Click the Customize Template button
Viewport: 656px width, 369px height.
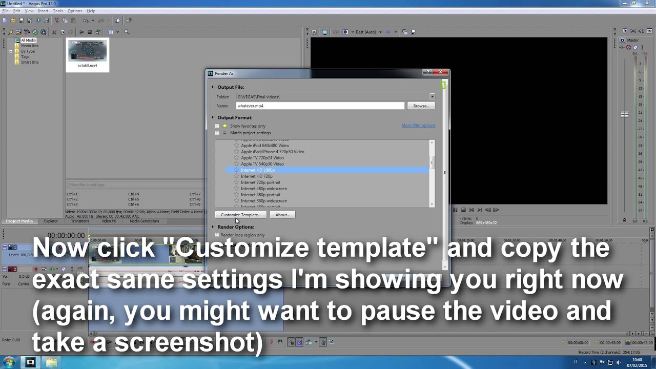240,215
